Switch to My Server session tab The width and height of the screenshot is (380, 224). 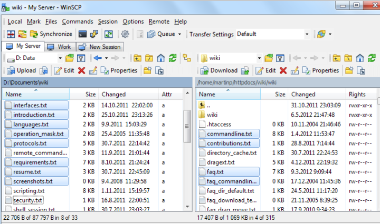(23, 46)
